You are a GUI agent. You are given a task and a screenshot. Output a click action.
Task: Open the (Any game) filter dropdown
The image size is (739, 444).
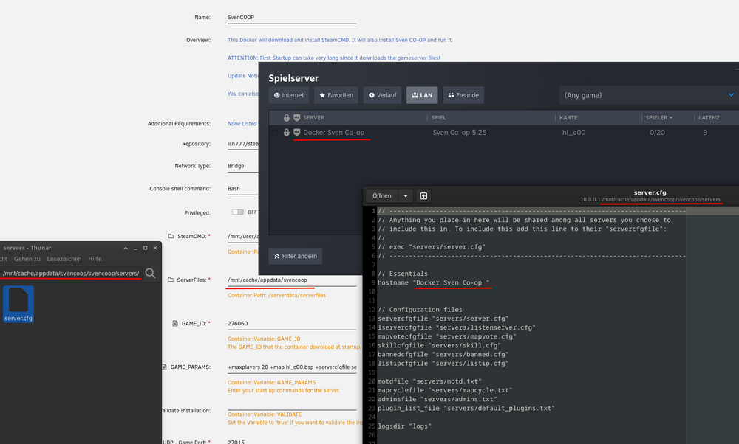(x=649, y=95)
